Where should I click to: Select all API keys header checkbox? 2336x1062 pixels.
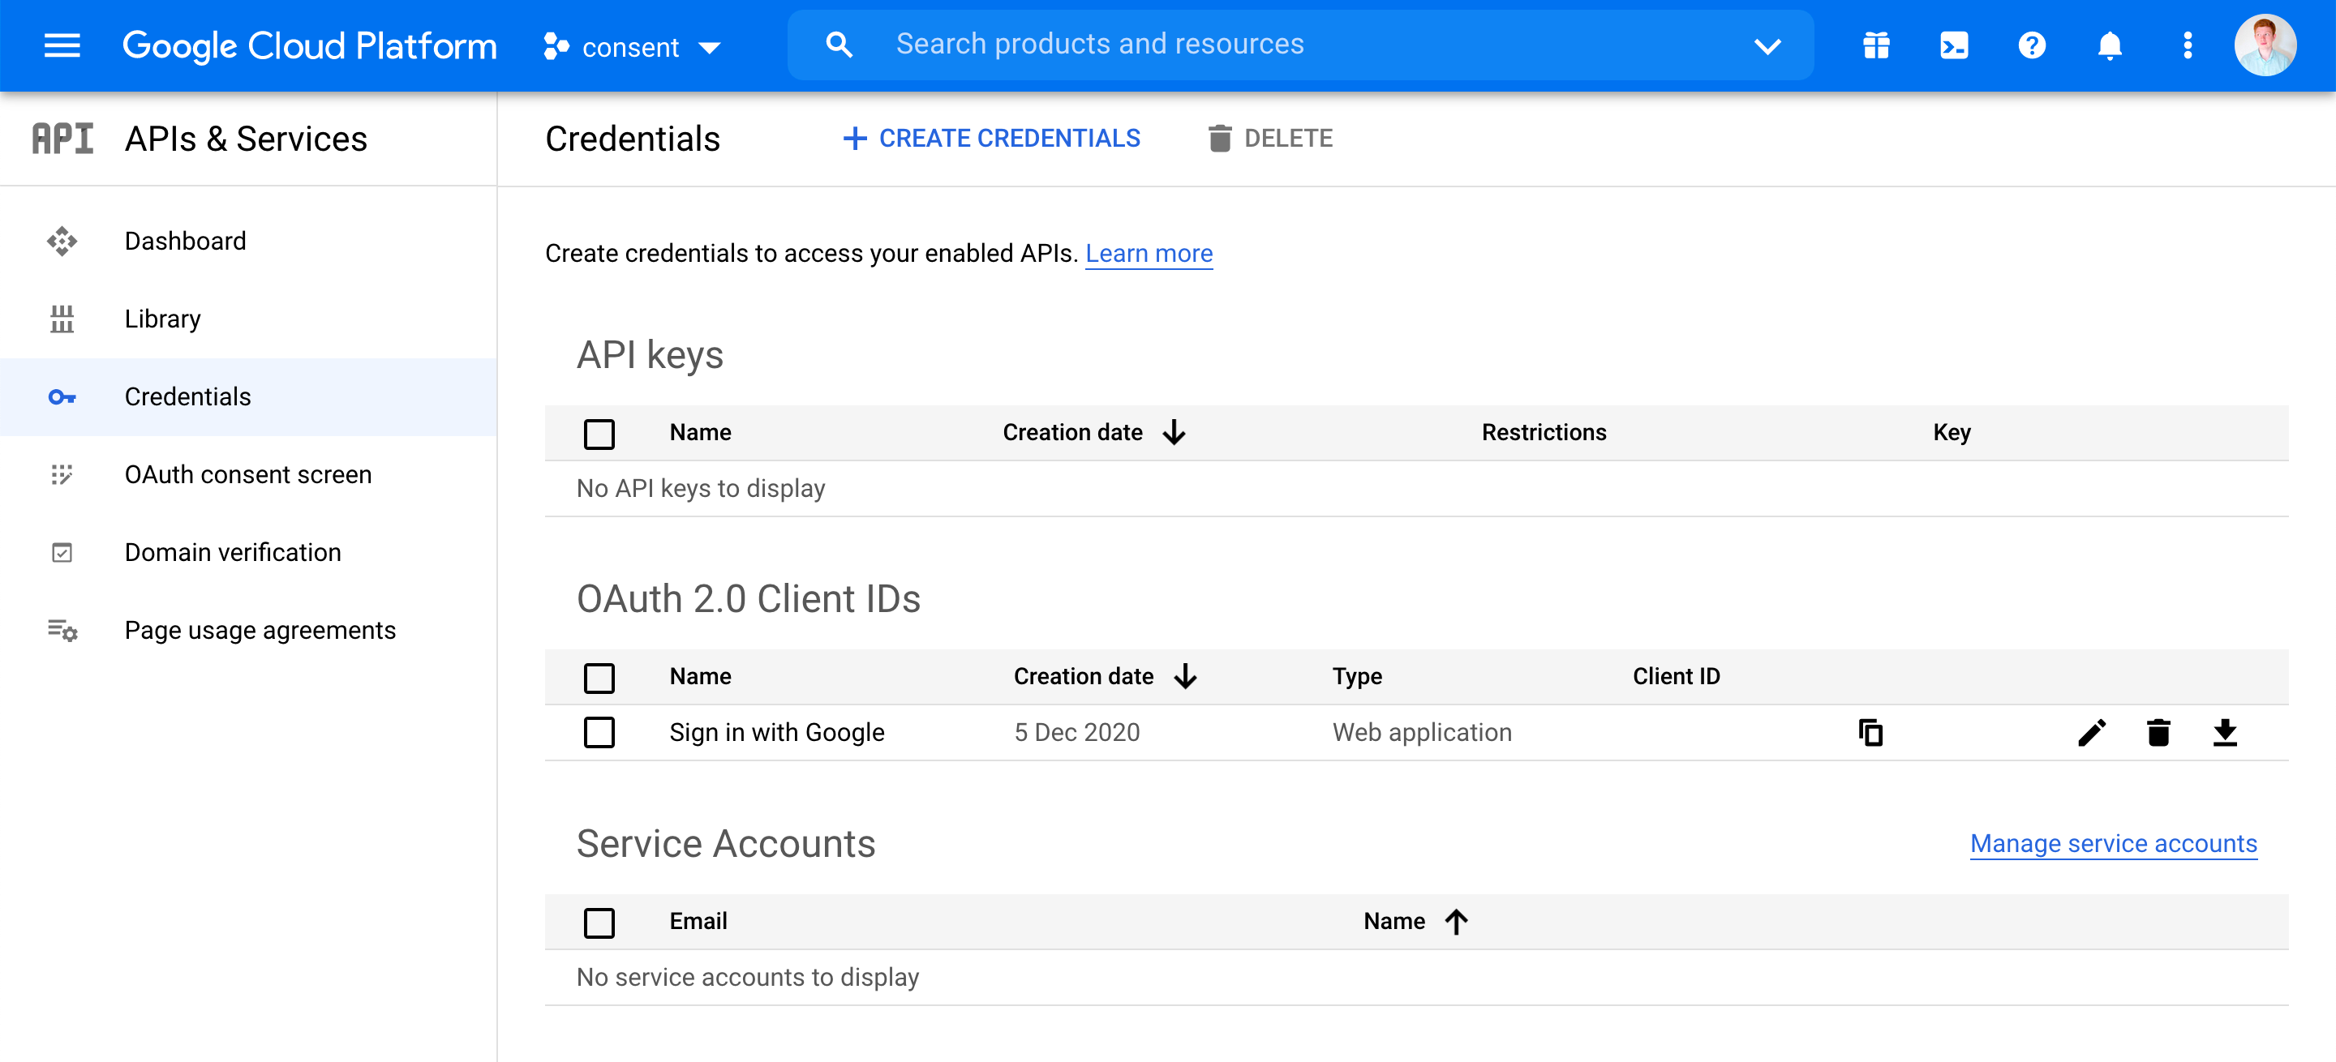coord(599,433)
